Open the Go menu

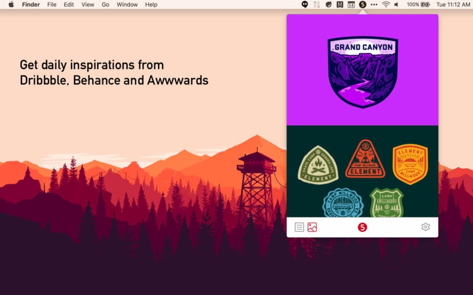pos(105,5)
